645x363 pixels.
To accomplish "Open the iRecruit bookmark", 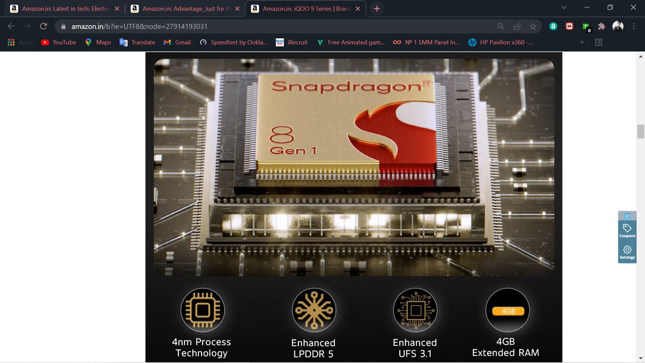I will pos(291,42).
